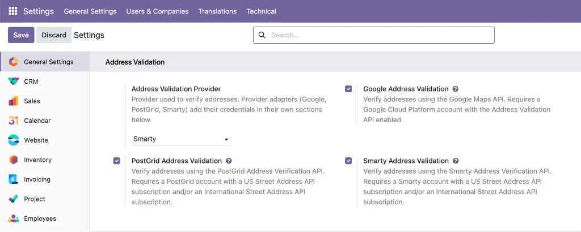The width and height of the screenshot is (581, 232).
Task: Click the Website globe icon
Action: (14, 140)
